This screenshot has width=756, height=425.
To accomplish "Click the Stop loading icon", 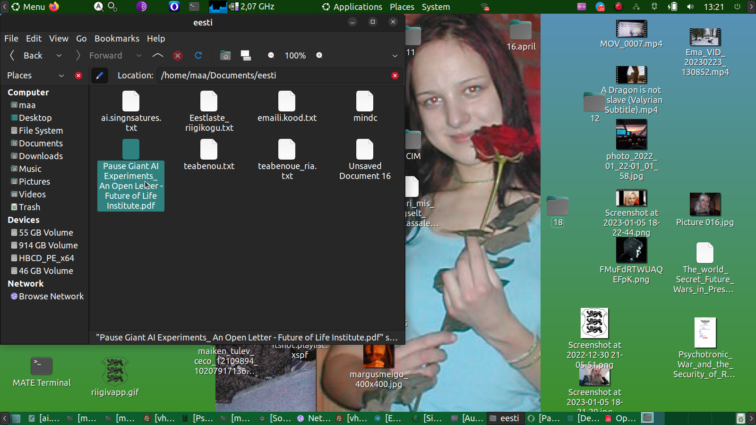I will coord(178,56).
